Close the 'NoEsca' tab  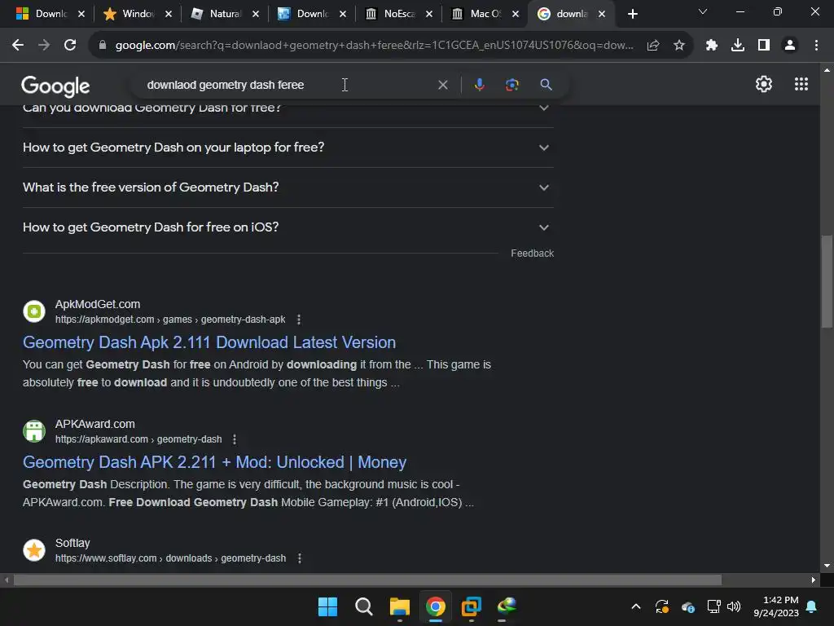click(428, 14)
